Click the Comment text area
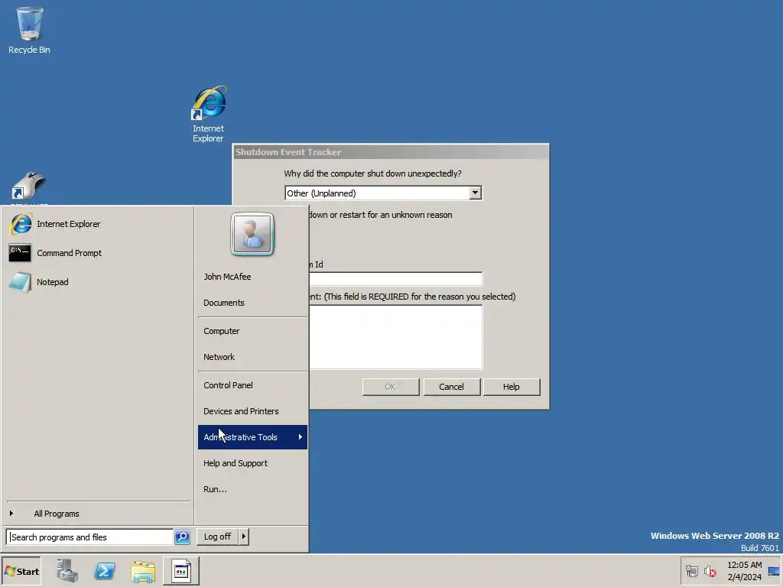Image resolution: width=783 pixels, height=587 pixels. click(x=395, y=337)
